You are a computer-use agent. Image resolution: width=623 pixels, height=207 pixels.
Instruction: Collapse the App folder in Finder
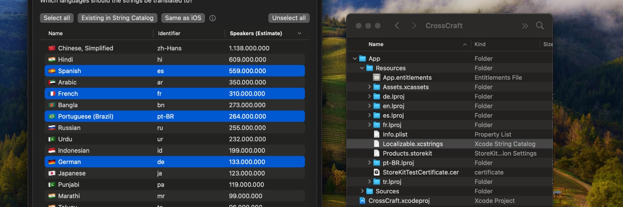click(x=354, y=59)
